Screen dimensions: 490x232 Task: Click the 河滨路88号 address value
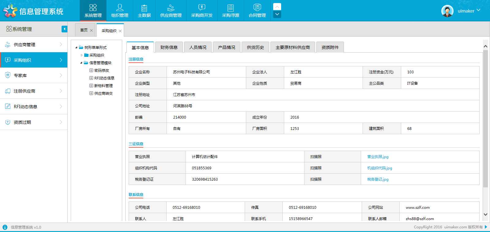pos(183,106)
